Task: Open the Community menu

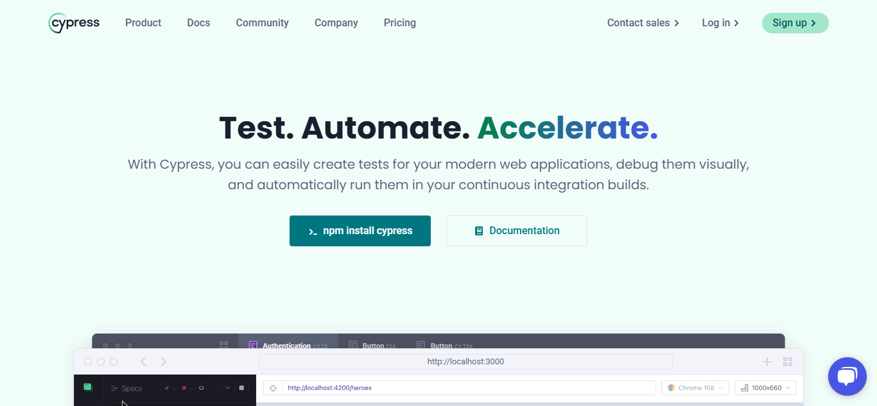Action: (262, 23)
